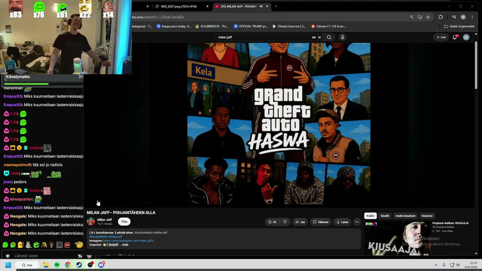Select the Katsotut filter chip

pos(427,216)
